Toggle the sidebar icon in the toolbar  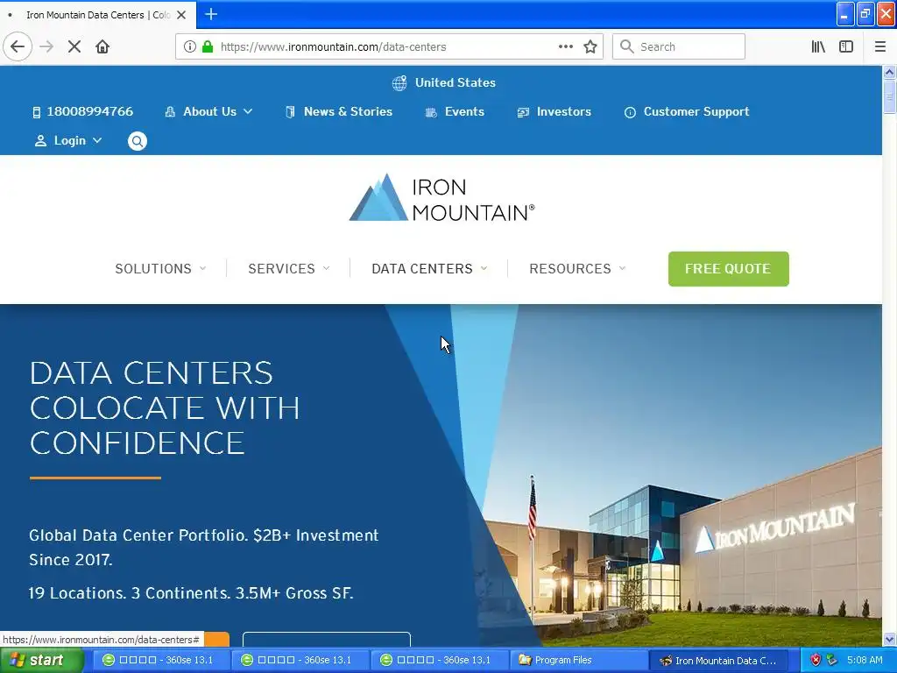point(846,46)
